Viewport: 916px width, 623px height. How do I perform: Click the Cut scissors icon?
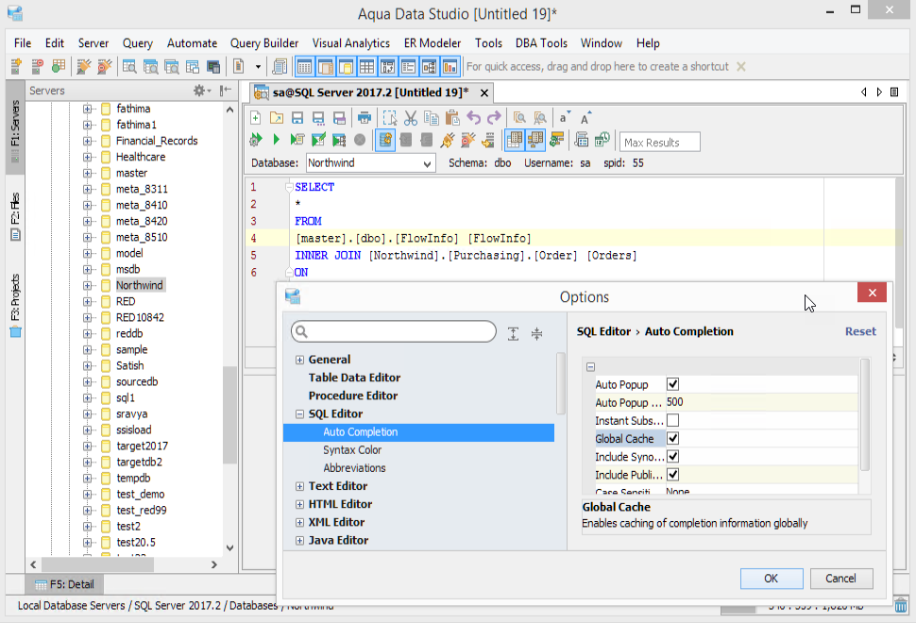410,118
